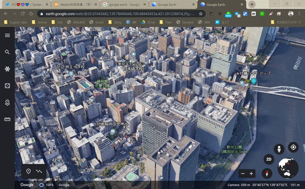Expand その他のブックマーク folder
Viewport: 305px width, 189px height.
tap(286, 22)
